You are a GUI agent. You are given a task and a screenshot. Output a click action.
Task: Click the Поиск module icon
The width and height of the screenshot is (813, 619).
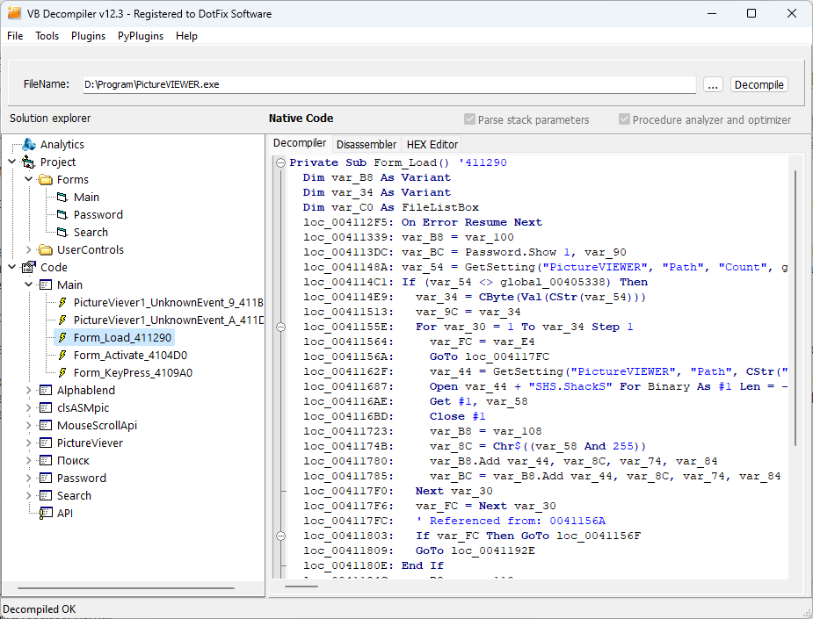click(46, 460)
